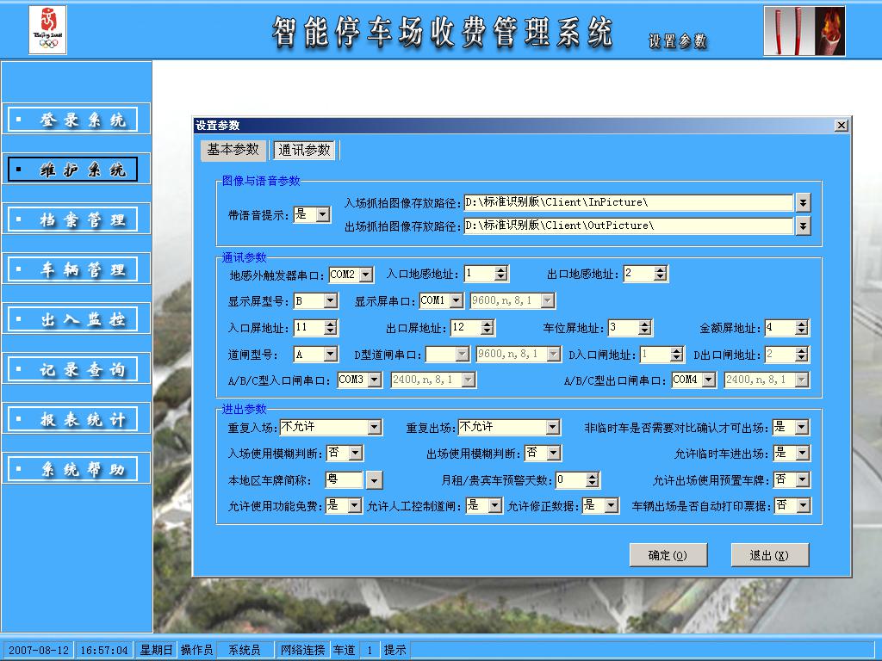The height and width of the screenshot is (661, 882).
Task: Toggle the 允许临时车进出场 selector
Action: (x=802, y=453)
